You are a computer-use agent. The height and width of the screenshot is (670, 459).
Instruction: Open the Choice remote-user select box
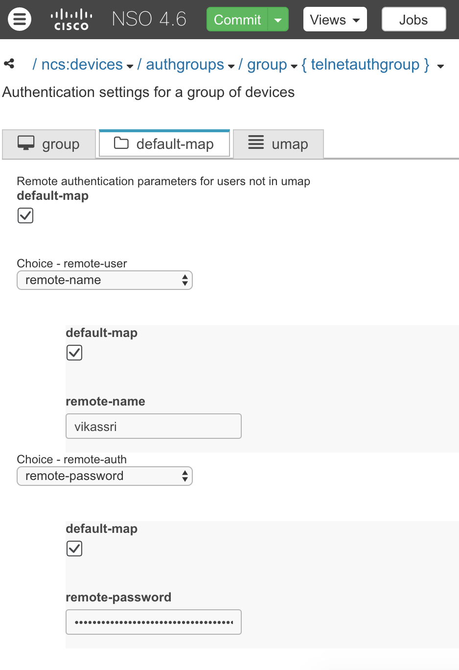105,280
